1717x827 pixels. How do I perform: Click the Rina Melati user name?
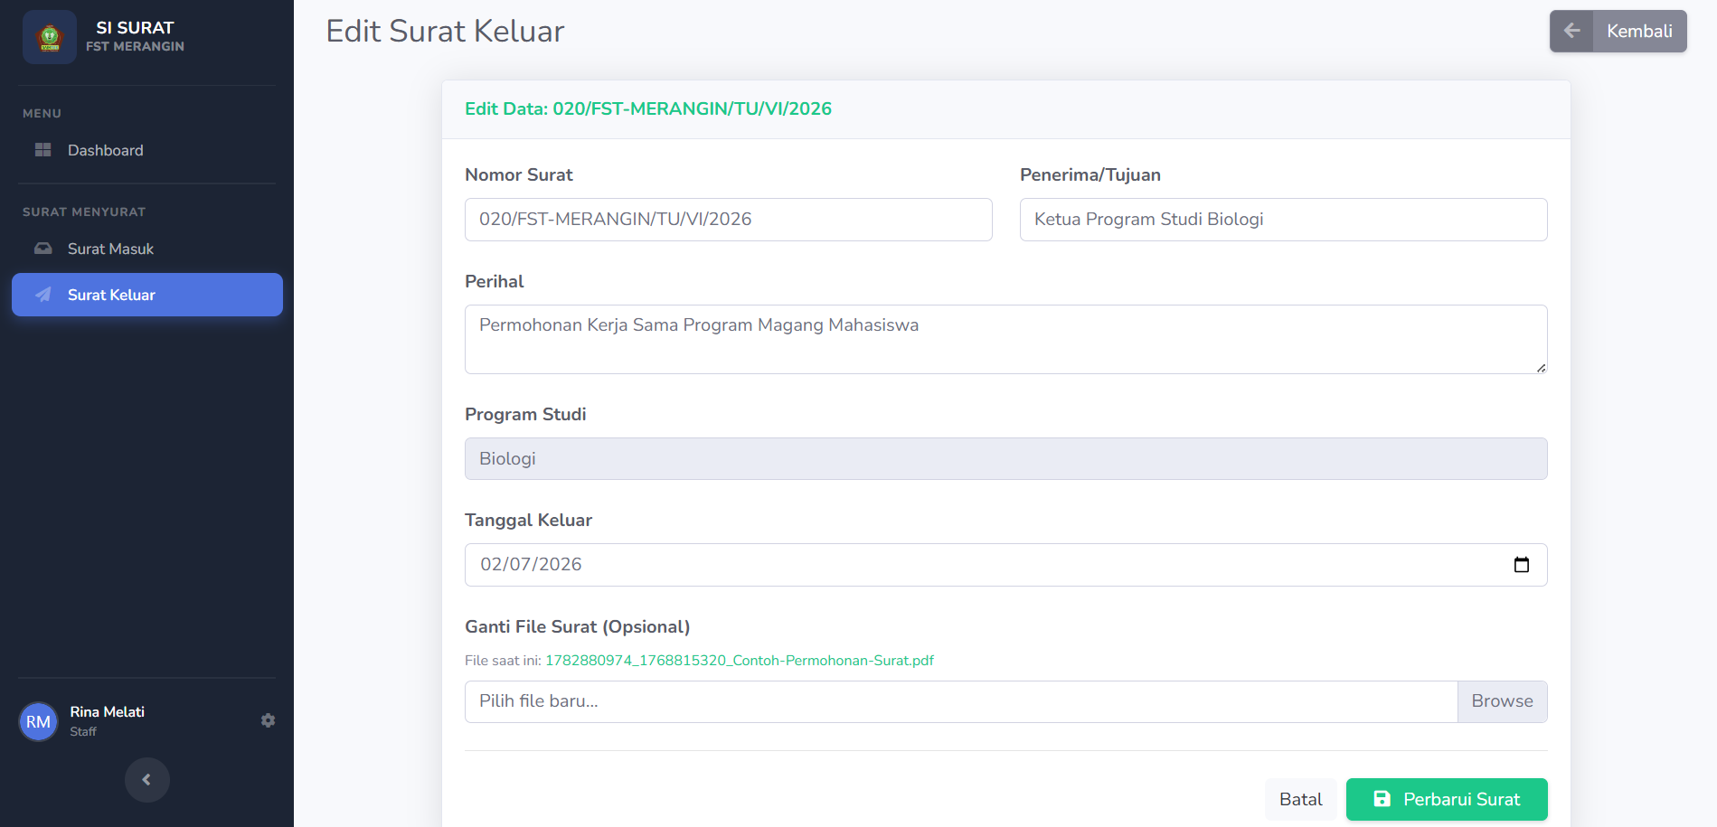108,712
